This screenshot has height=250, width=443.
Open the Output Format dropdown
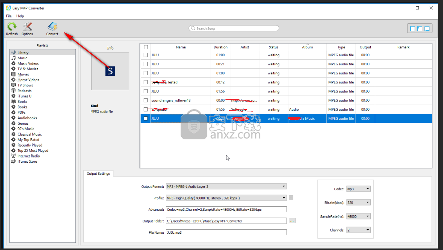(x=226, y=186)
